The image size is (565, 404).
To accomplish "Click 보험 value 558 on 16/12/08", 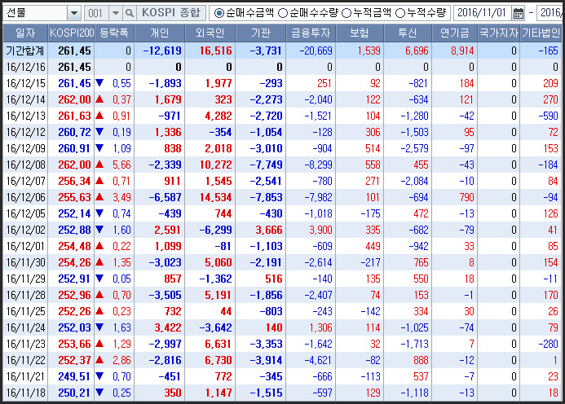I will coord(373,165).
